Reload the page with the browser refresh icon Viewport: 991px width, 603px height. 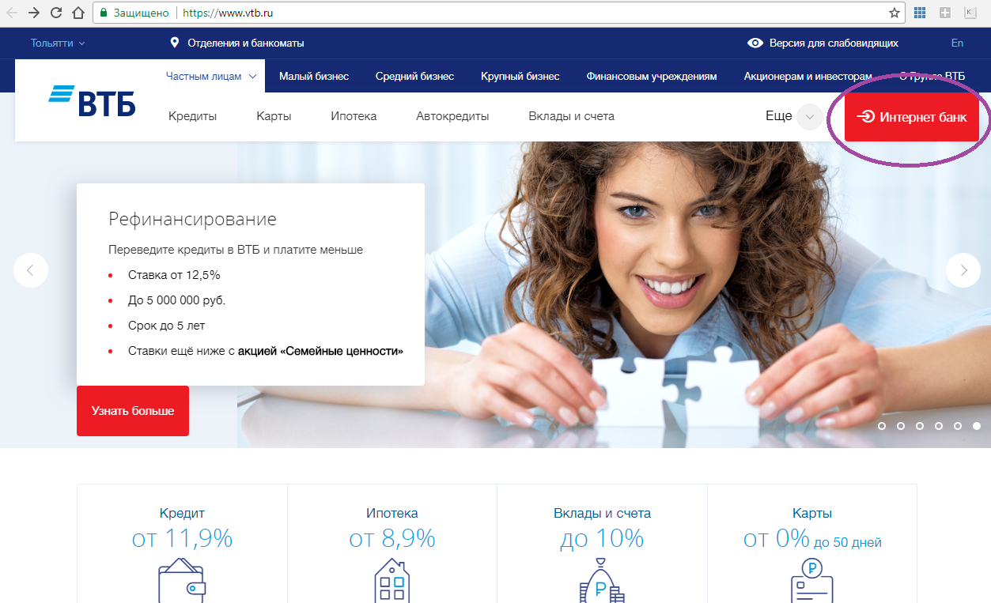[56, 13]
